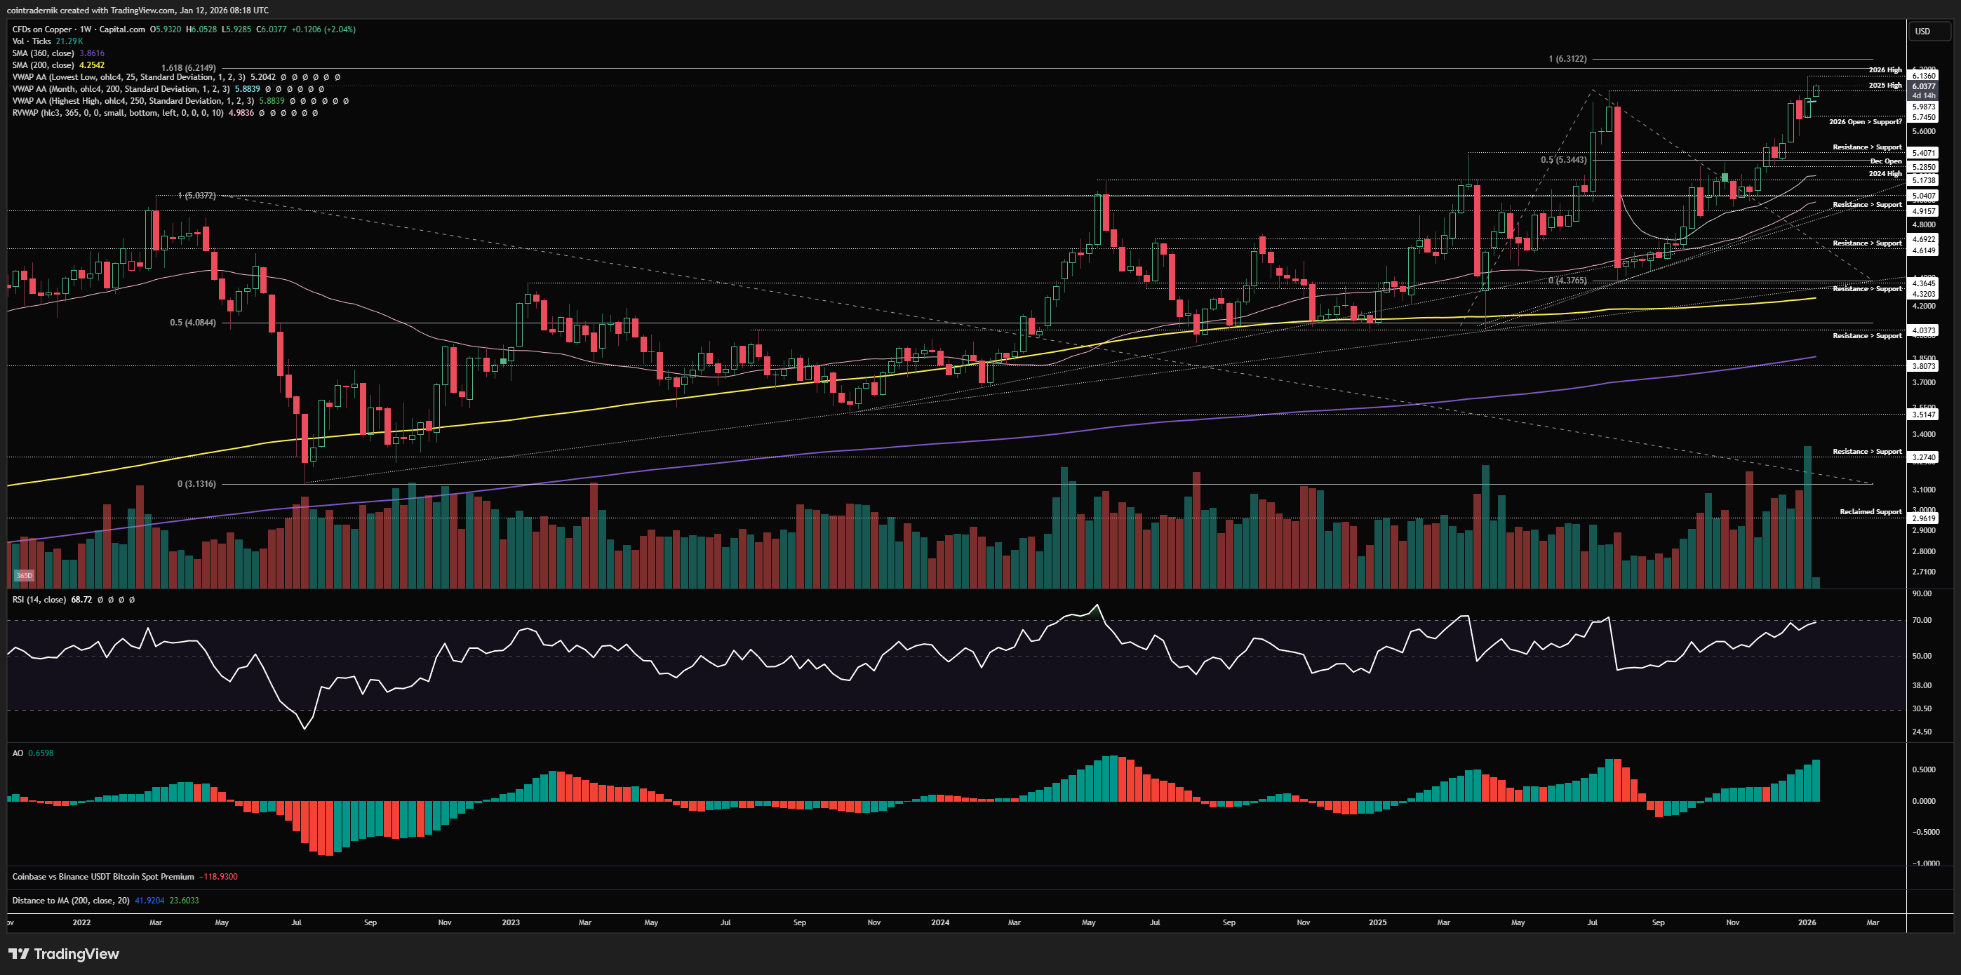
Task: Click the current price label 6.0377
Action: pos(1924,87)
